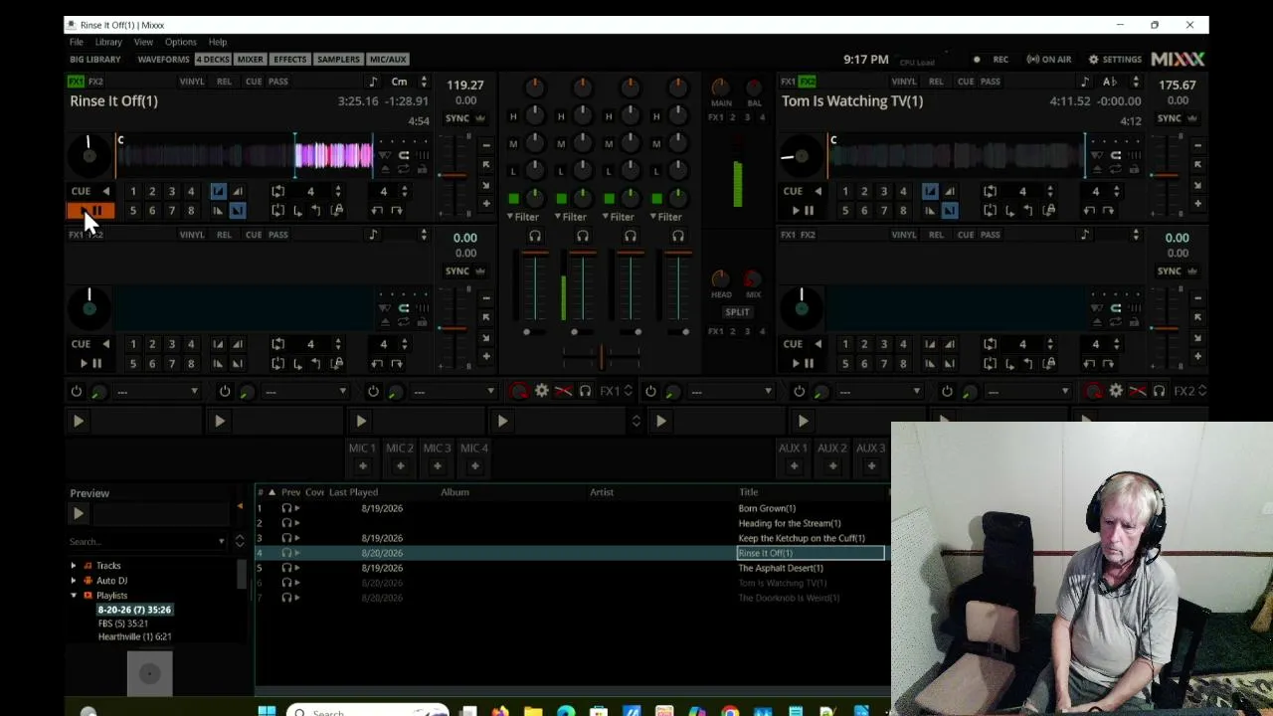Open the File menu

click(77, 42)
